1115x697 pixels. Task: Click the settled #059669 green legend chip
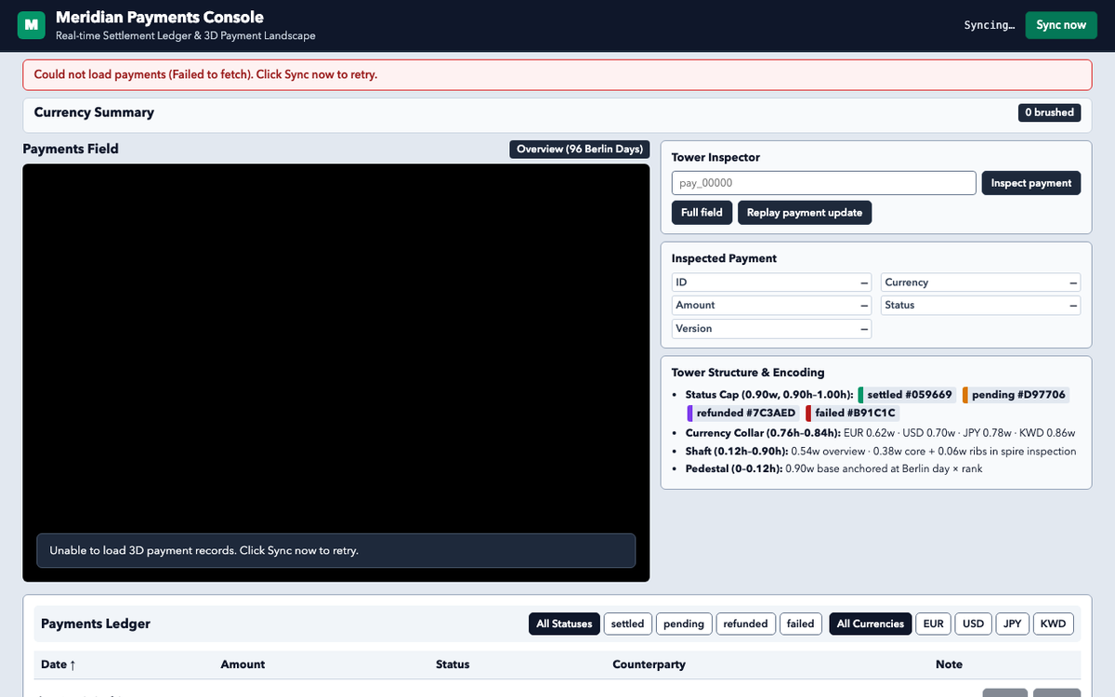[907, 395]
